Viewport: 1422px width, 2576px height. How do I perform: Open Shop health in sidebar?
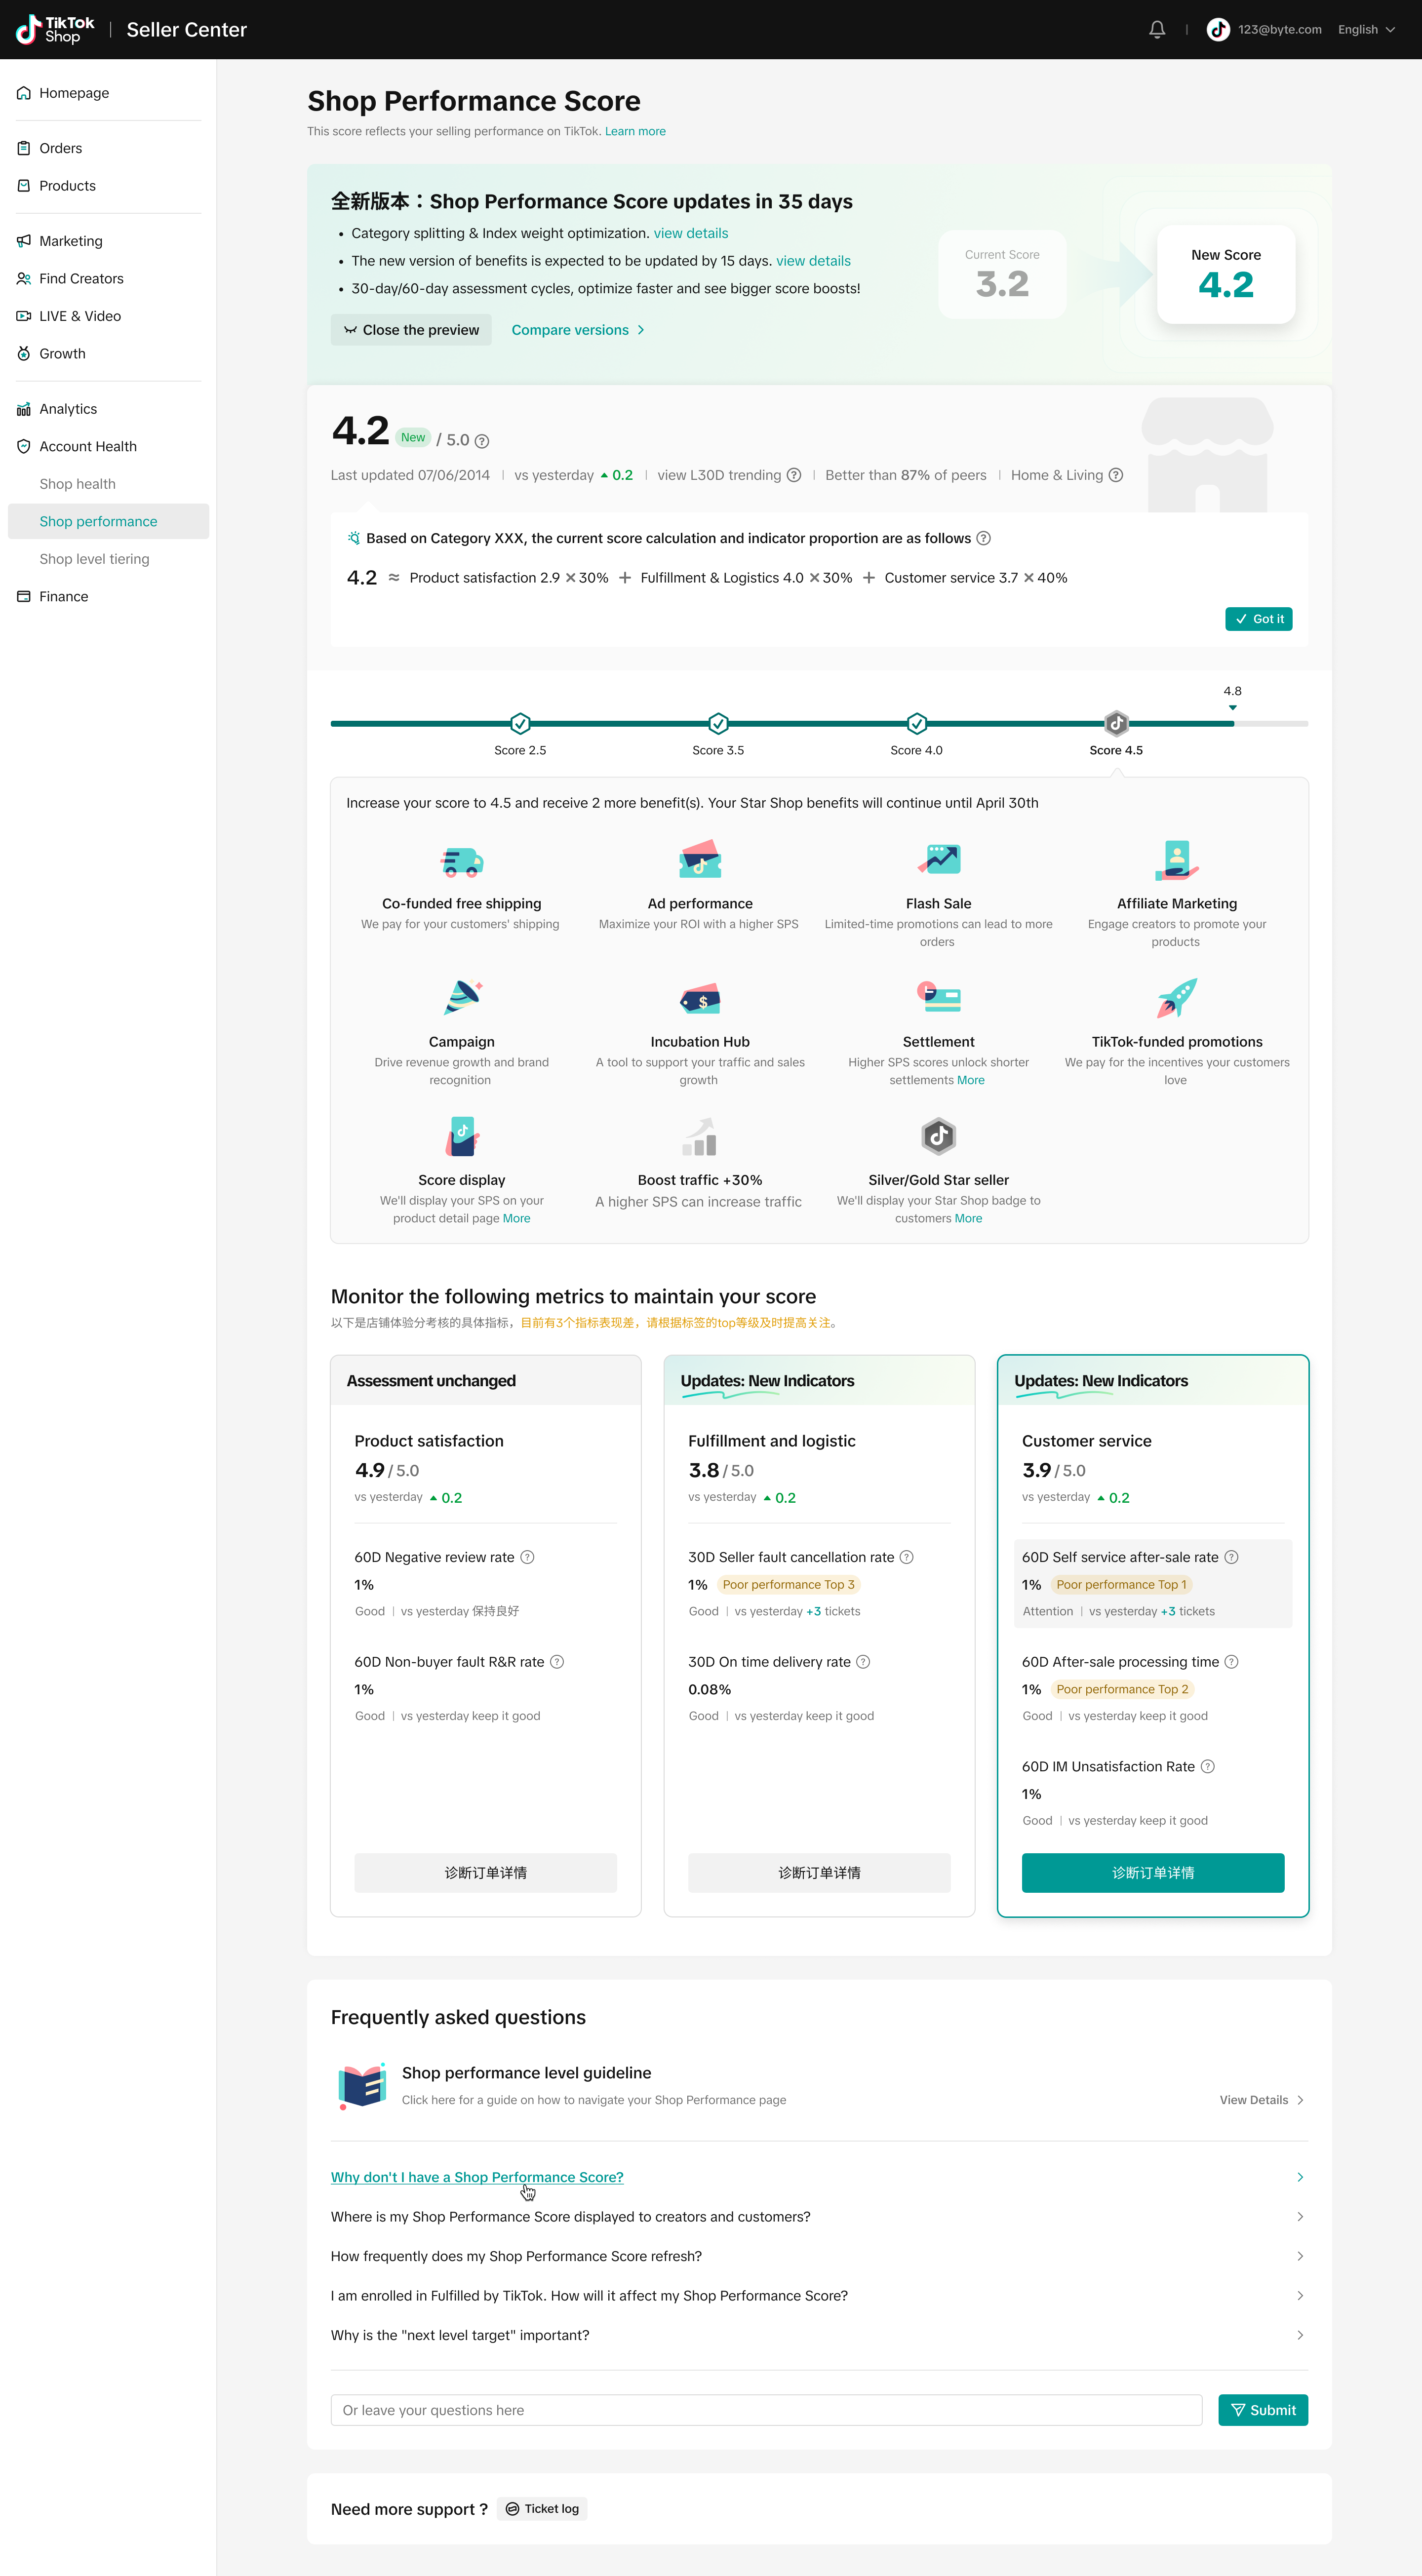tap(78, 484)
